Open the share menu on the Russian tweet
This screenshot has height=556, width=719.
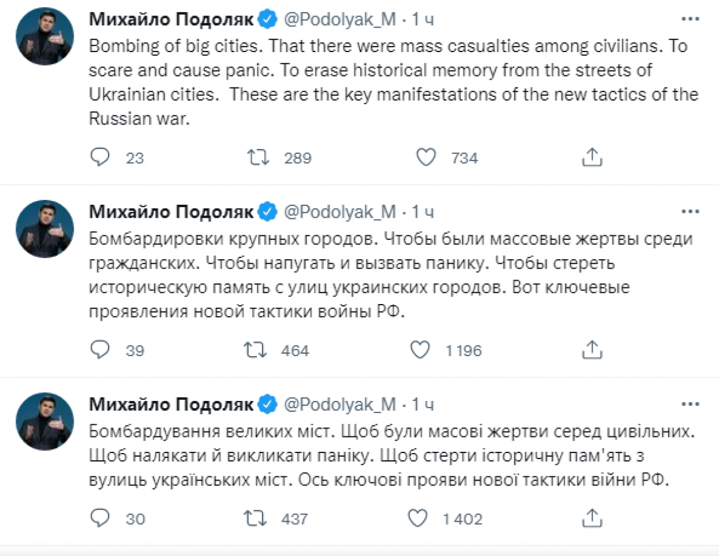(592, 350)
